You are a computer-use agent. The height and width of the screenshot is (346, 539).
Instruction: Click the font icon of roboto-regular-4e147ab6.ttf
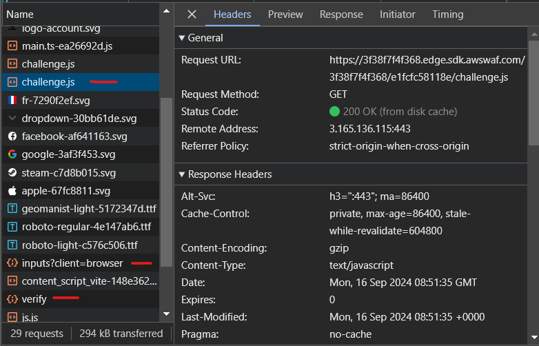click(x=12, y=227)
